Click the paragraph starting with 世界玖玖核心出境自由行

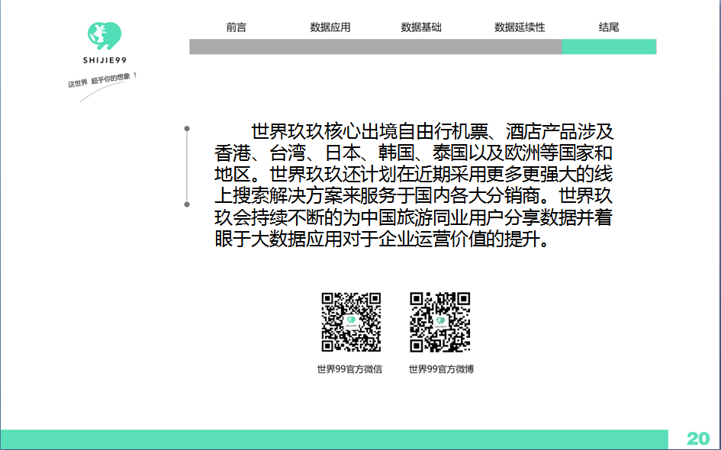pos(414,185)
